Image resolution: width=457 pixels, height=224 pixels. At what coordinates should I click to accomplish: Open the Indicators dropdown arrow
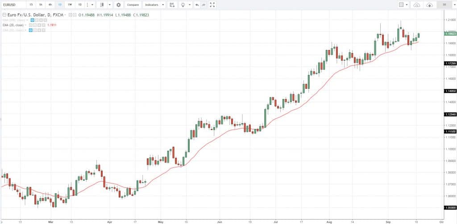(163, 5)
